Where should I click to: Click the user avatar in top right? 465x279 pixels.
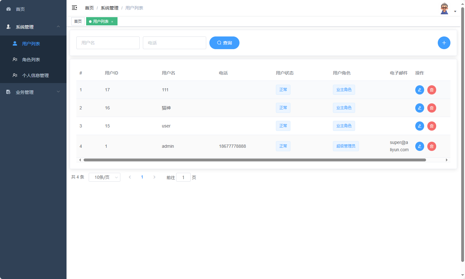444,9
